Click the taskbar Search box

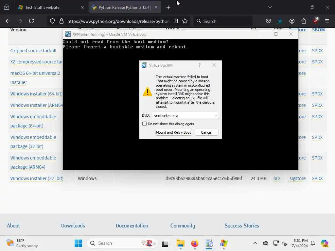122,243
